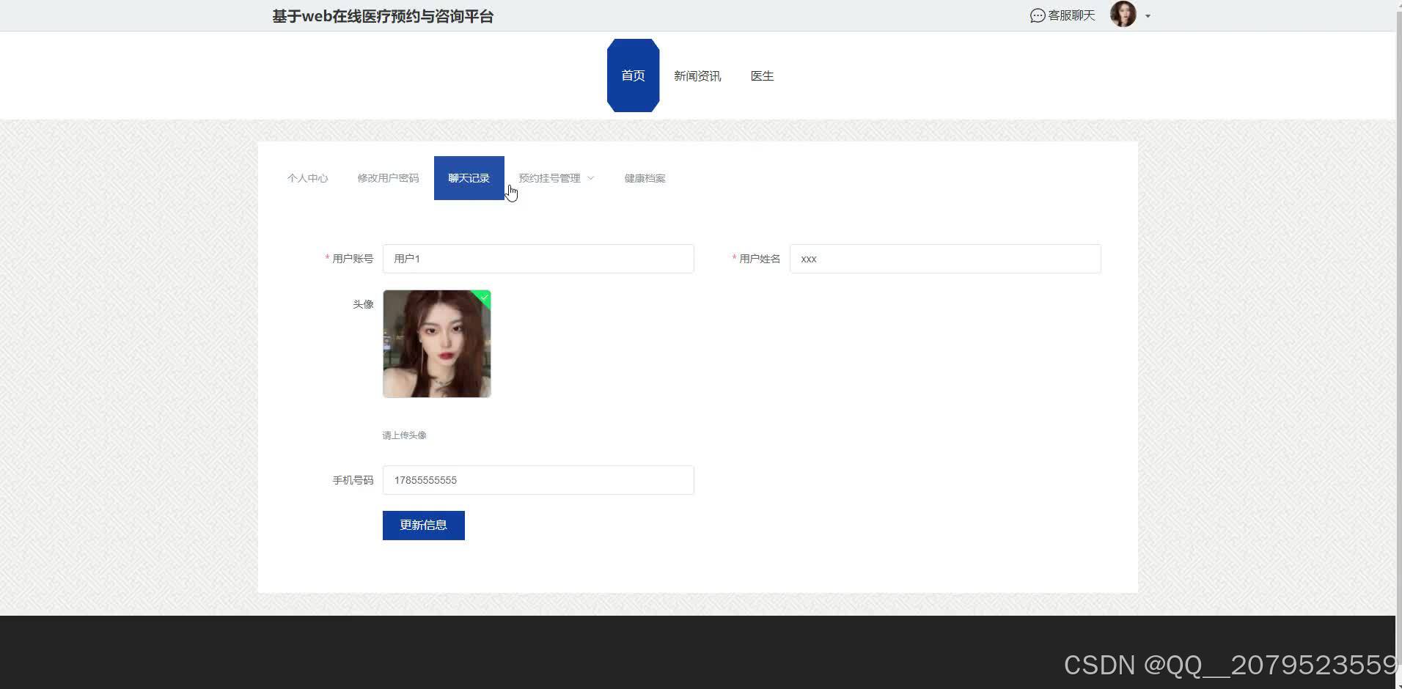Click the user avatar in top bar
This screenshot has width=1402, height=689.
(x=1123, y=14)
